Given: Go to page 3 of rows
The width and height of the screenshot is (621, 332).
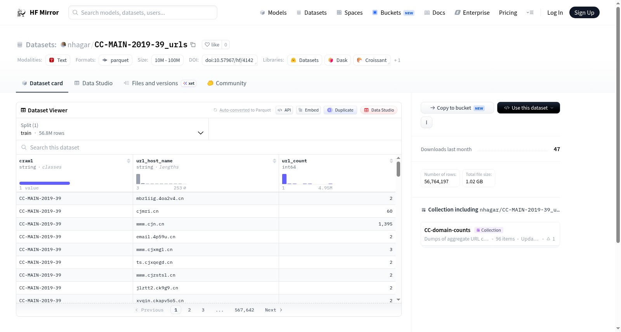Looking at the screenshot, I should [203, 310].
